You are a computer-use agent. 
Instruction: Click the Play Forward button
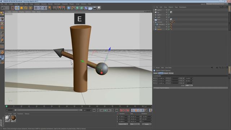(105, 110)
